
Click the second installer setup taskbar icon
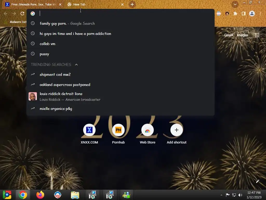pyautogui.click(x=110, y=195)
